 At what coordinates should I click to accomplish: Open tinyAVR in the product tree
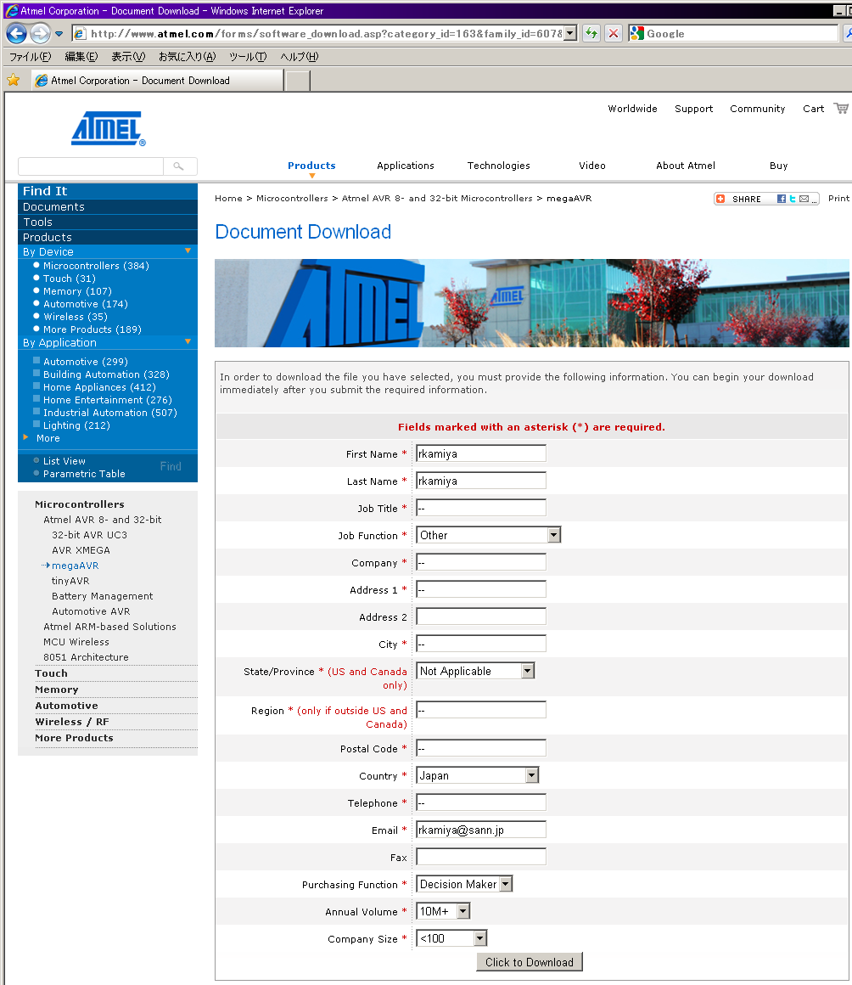pos(70,581)
